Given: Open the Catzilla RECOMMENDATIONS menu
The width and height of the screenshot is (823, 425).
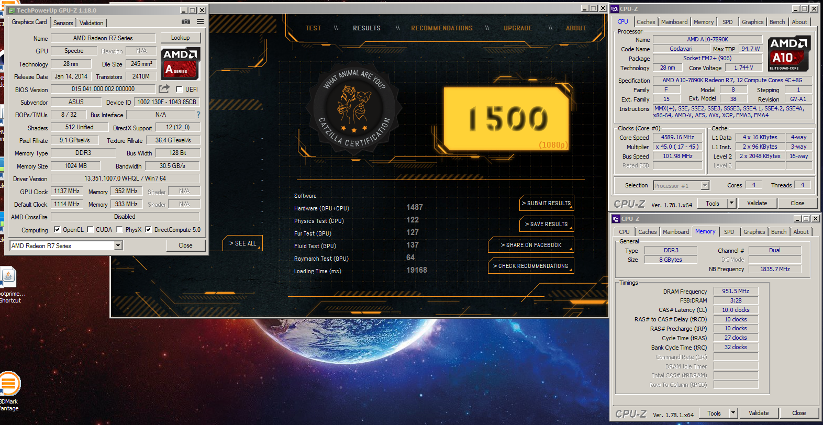Looking at the screenshot, I should [442, 28].
